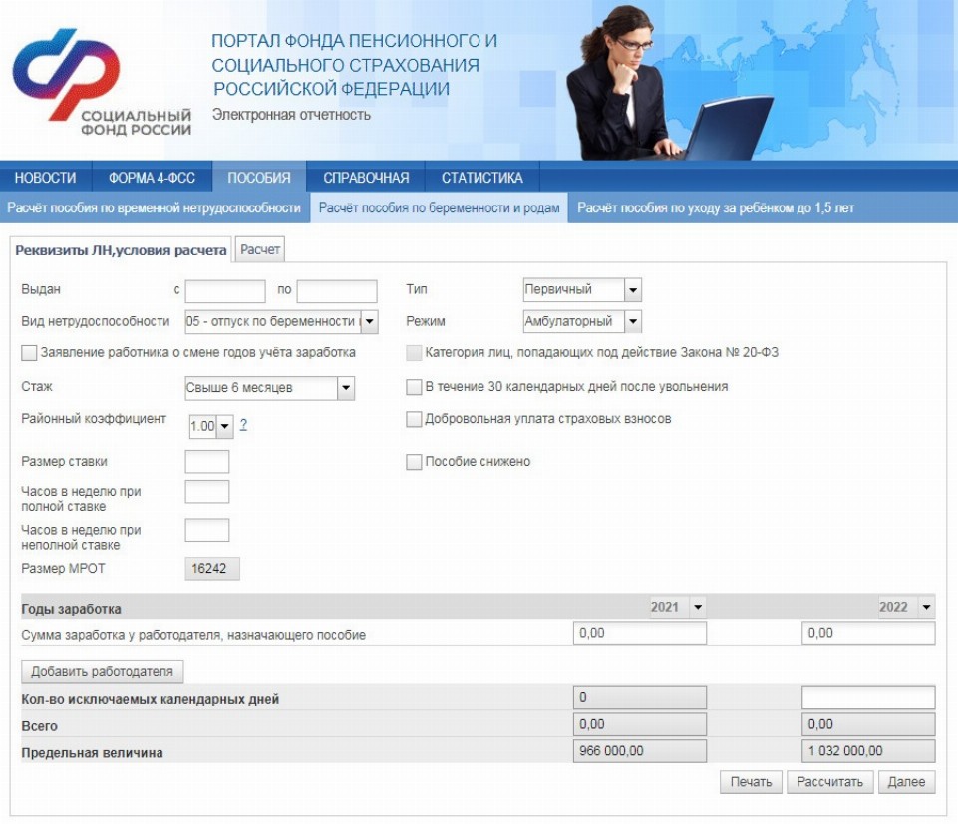Select 'Расчёт пособия по временной нетрудоспособности' tab
Image resolution: width=958 pixels, height=824 pixels.
pyautogui.click(x=154, y=208)
